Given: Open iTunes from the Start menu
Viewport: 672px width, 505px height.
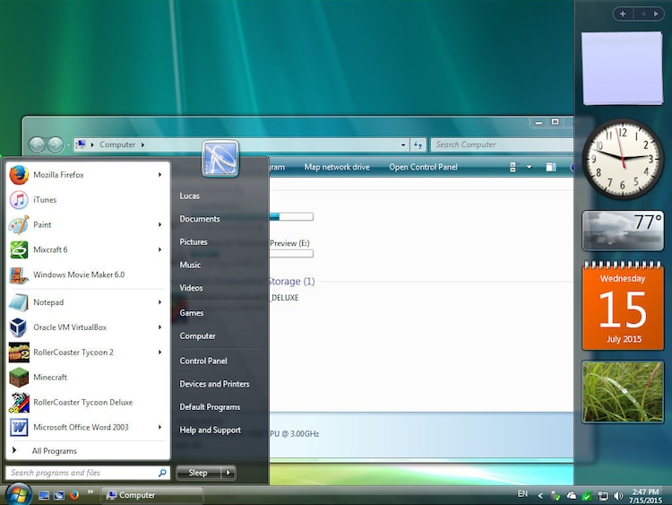Looking at the screenshot, I should (45, 200).
